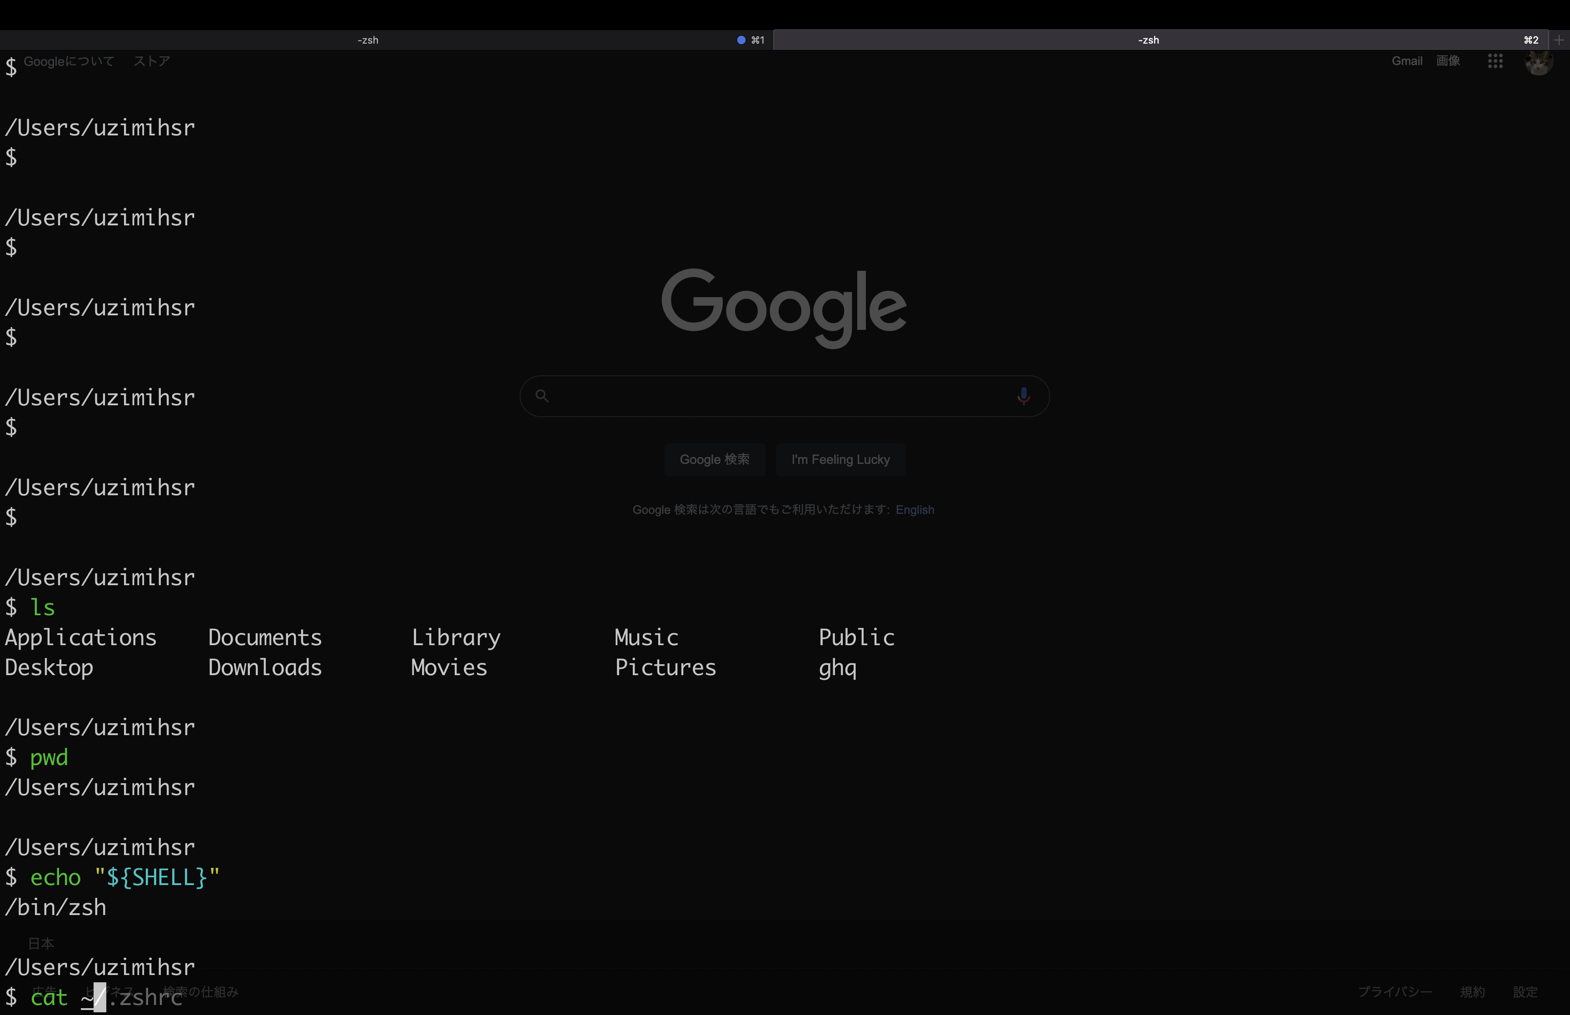
Task: Click ghq in the ls output
Action: (837, 668)
